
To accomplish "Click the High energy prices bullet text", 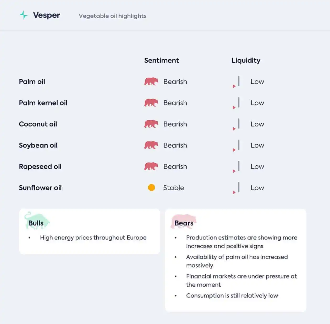I will pyautogui.click(x=93, y=237).
